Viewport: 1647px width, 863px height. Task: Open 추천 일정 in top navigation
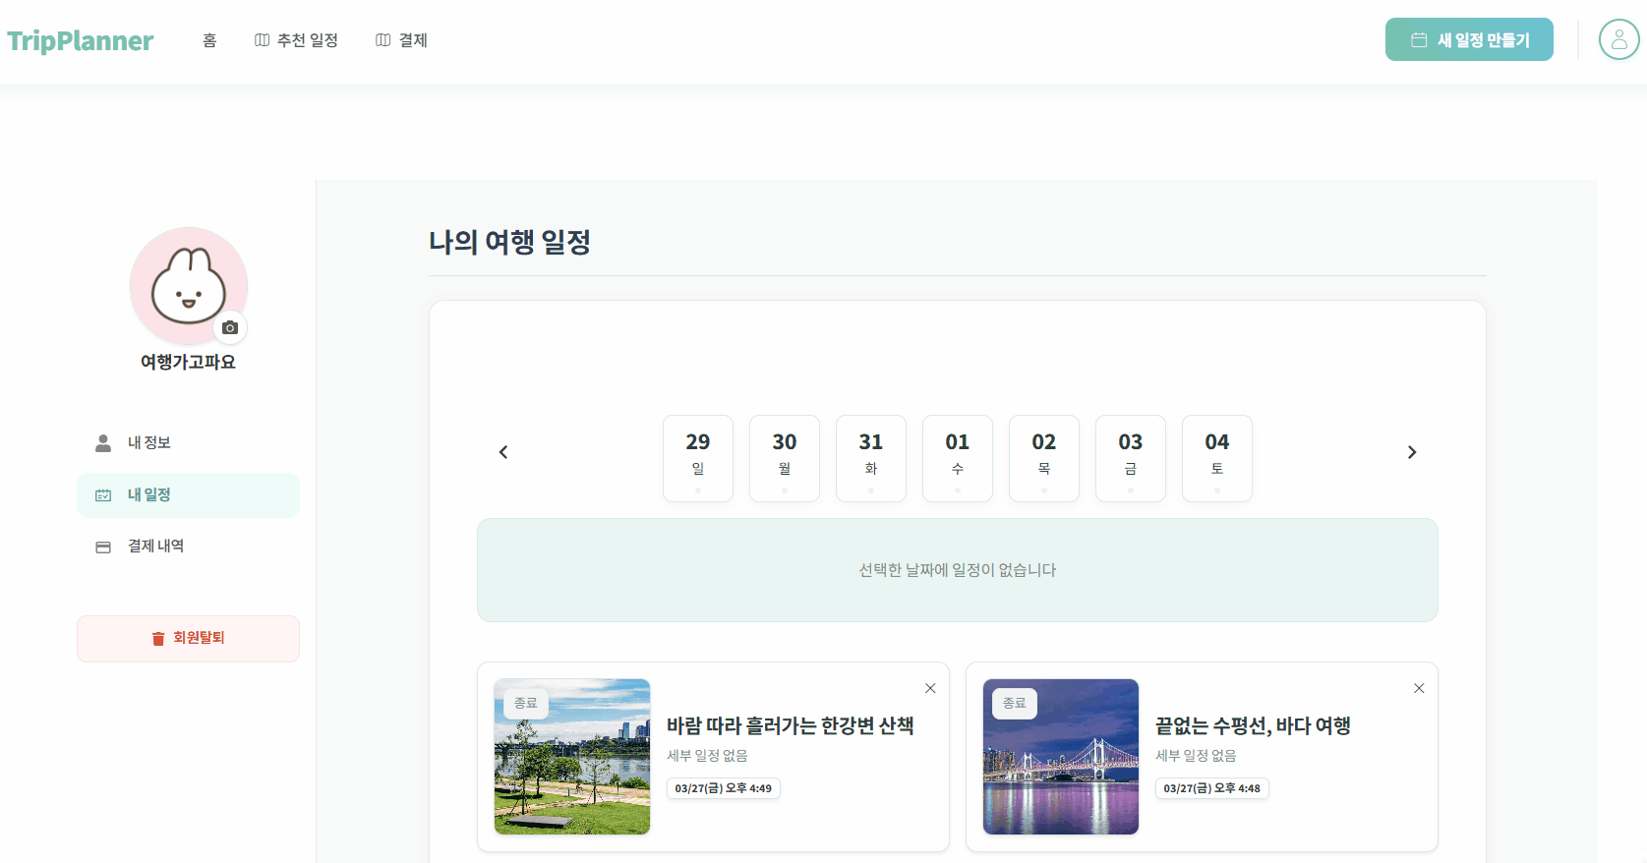pyautogui.click(x=296, y=40)
